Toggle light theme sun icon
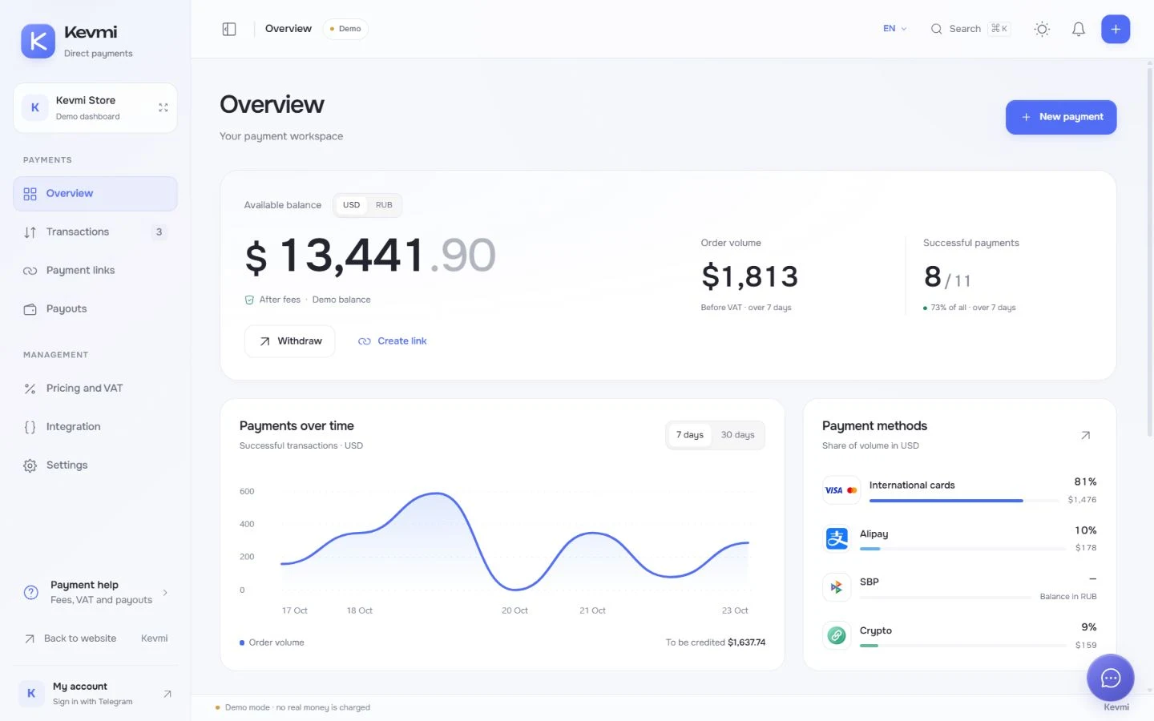The image size is (1154, 721). click(1042, 29)
